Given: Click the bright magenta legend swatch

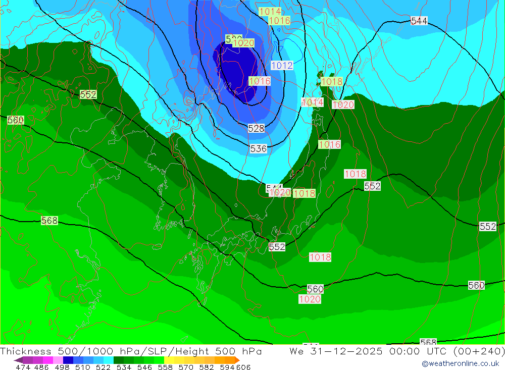Looking at the screenshot, I should (48, 360).
